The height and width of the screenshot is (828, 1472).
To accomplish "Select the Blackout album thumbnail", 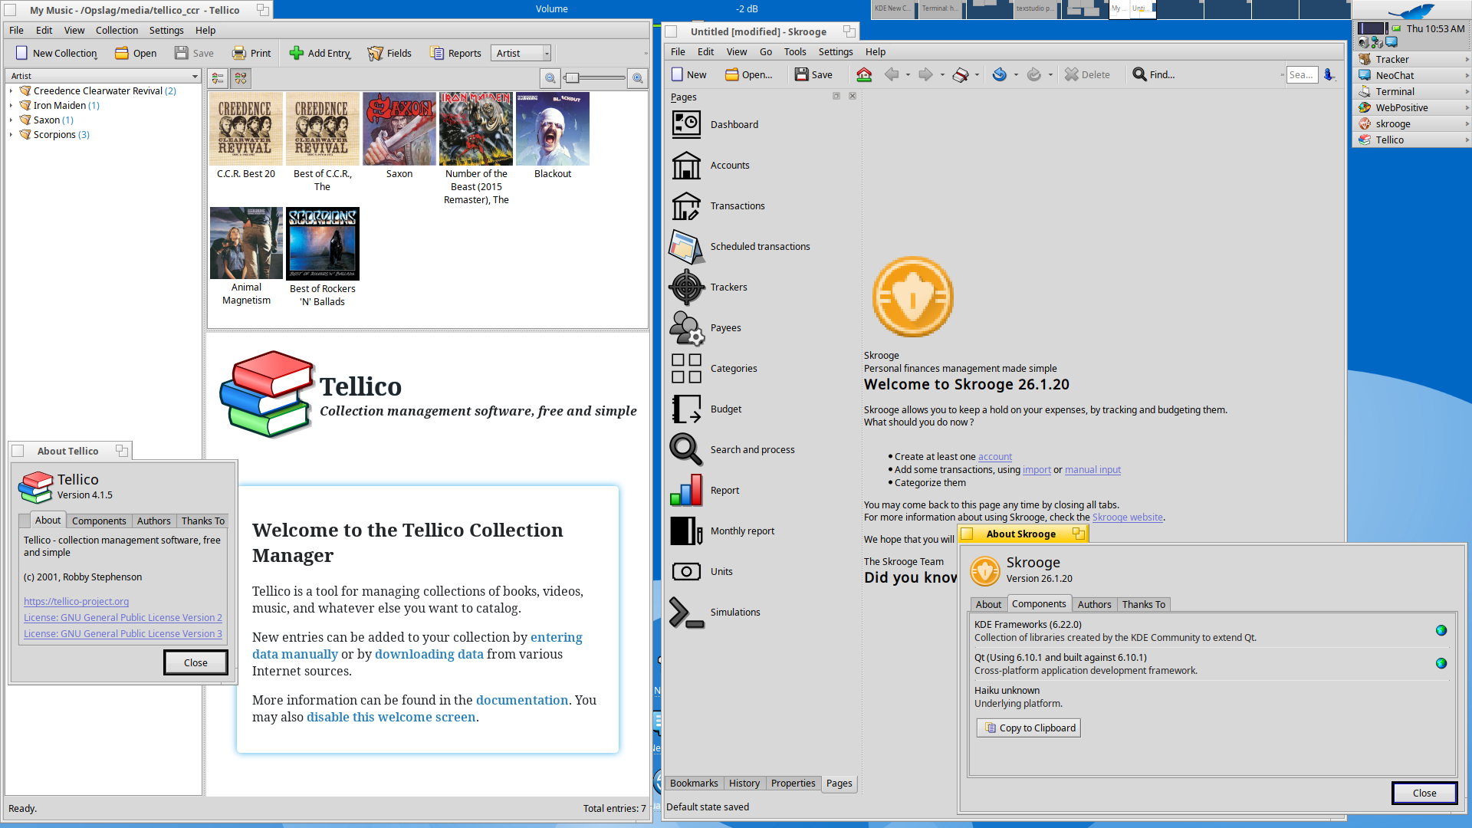I will point(552,129).
